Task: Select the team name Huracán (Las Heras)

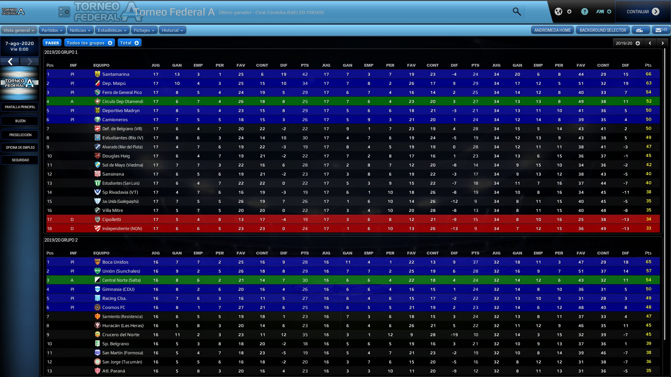Action: pos(123,326)
